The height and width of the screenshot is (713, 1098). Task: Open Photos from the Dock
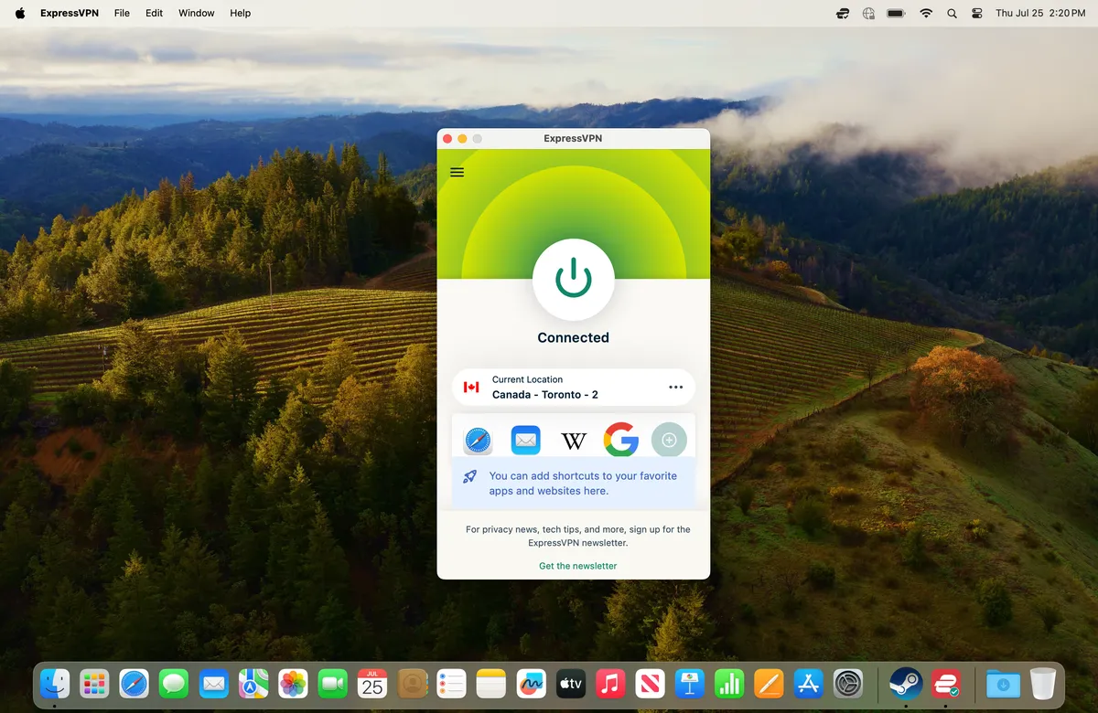pyautogui.click(x=293, y=683)
